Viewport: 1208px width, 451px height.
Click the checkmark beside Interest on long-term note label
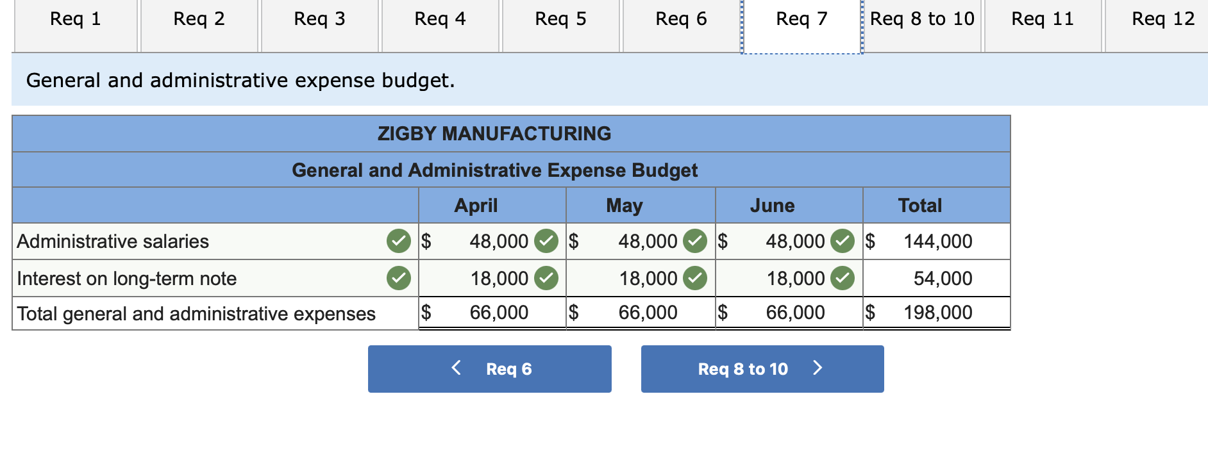point(399,277)
